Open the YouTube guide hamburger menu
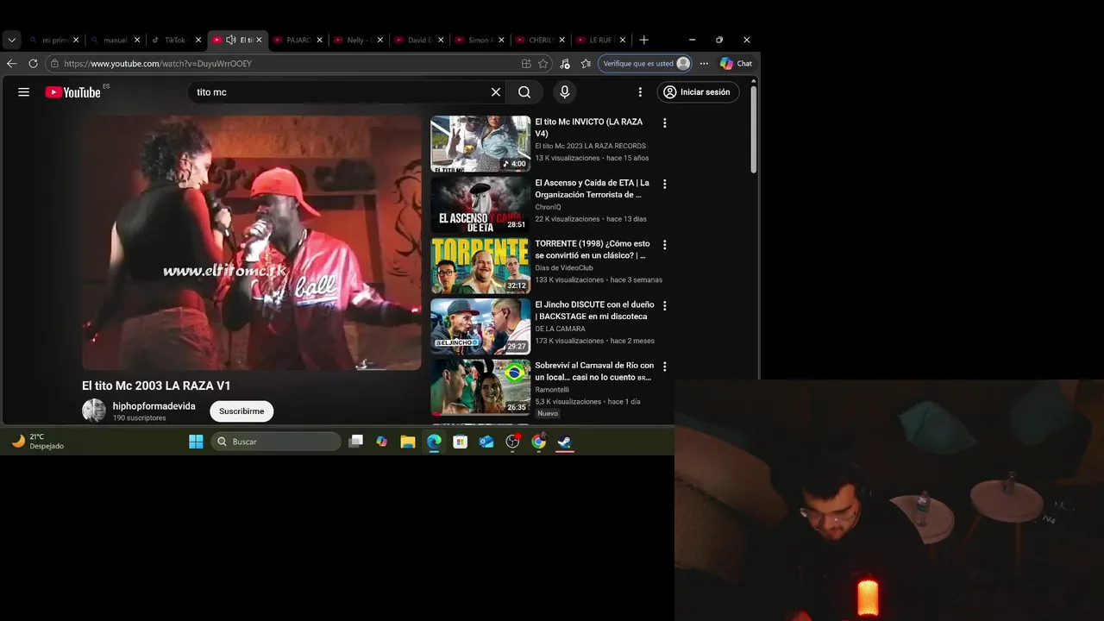The height and width of the screenshot is (621, 1104). pos(23,92)
